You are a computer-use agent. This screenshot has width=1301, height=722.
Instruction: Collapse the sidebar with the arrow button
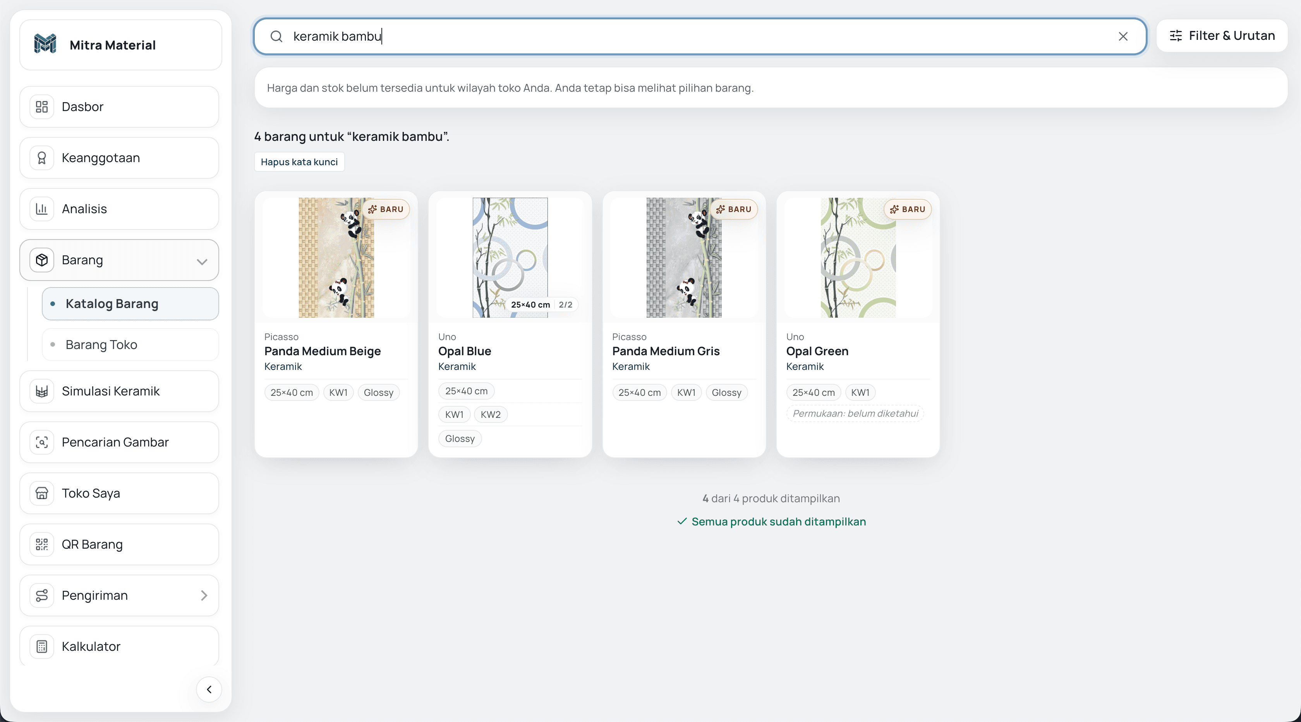(x=209, y=689)
